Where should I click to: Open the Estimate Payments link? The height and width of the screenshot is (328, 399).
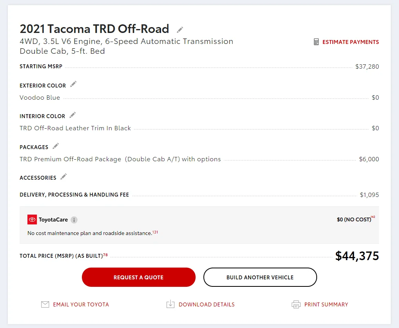tap(350, 42)
